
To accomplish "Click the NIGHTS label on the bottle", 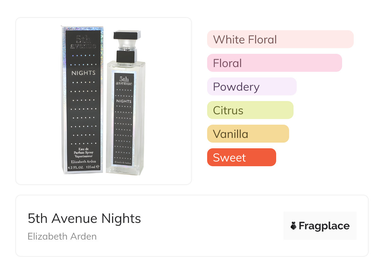I will click(124, 101).
